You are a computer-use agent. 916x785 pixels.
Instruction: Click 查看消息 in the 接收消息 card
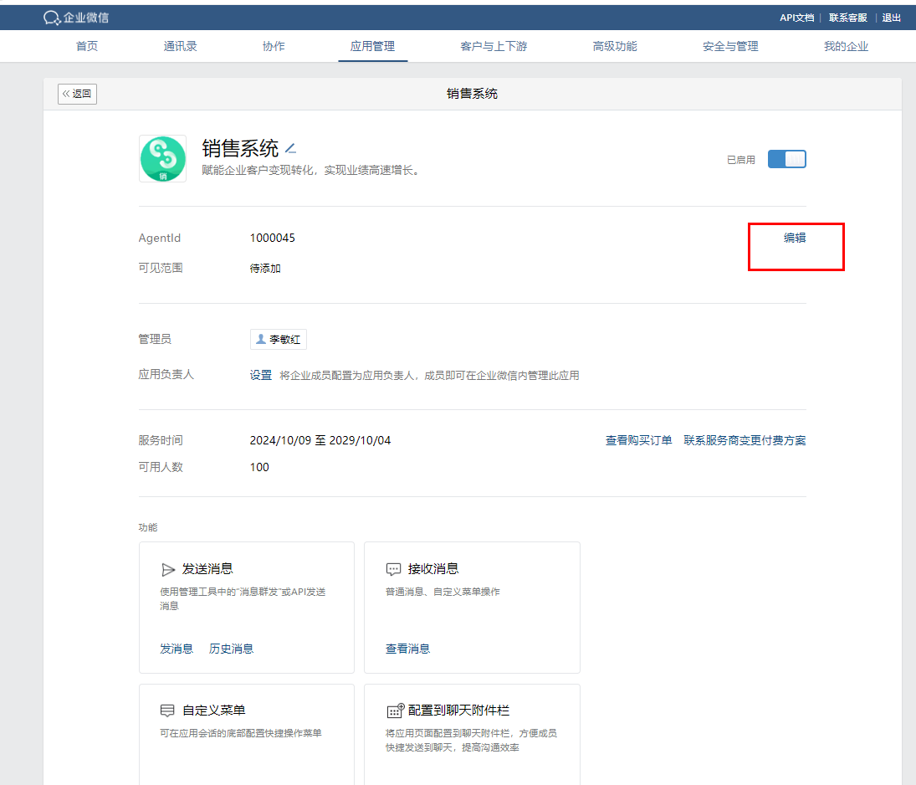(407, 649)
